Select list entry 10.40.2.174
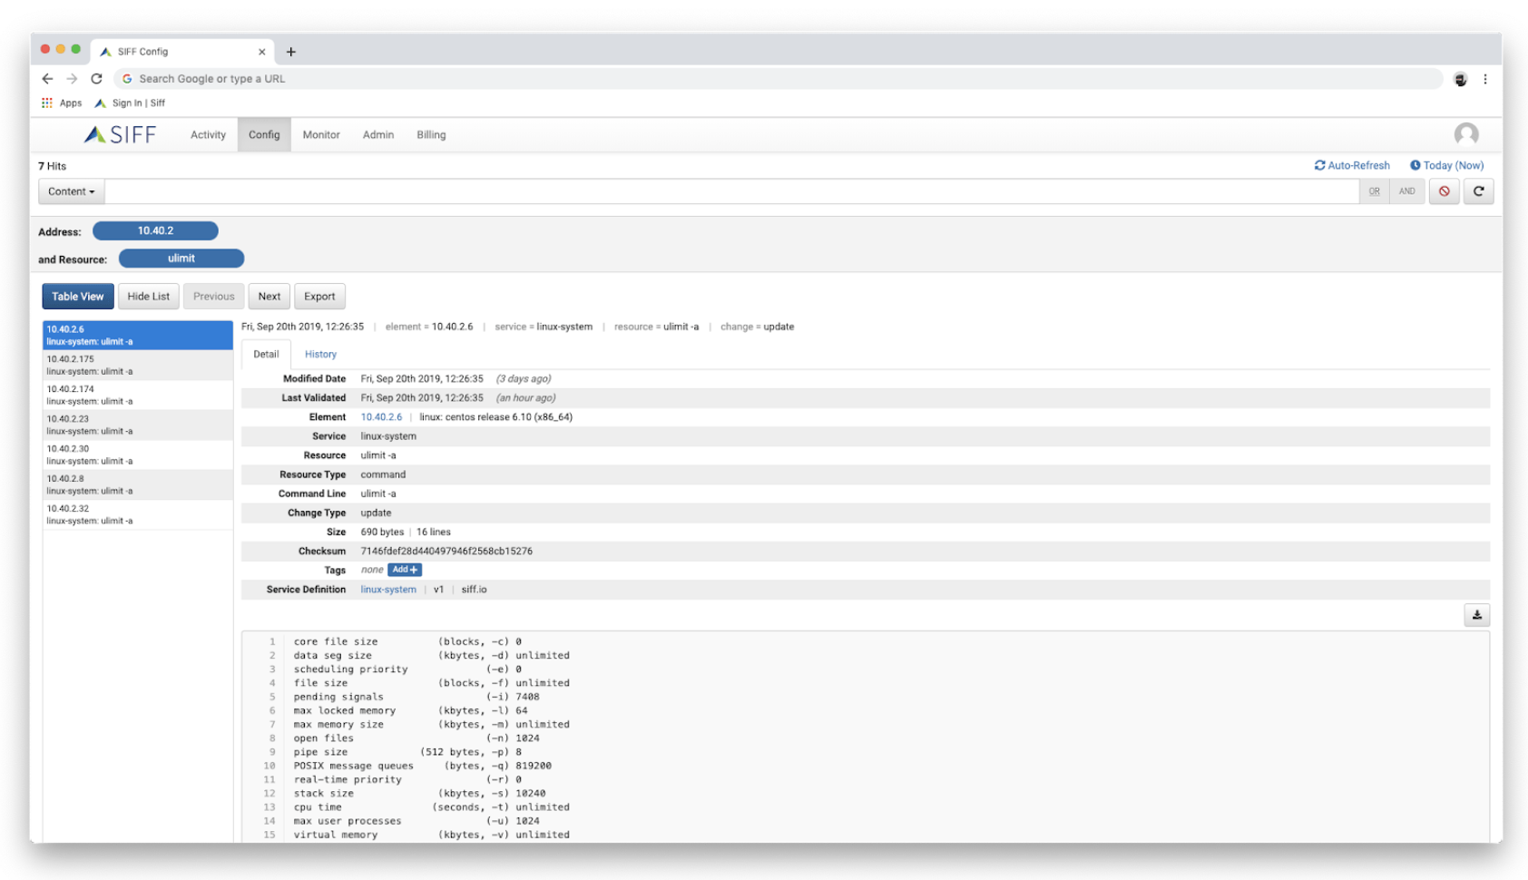This screenshot has width=1528, height=880. pyautogui.click(x=138, y=396)
